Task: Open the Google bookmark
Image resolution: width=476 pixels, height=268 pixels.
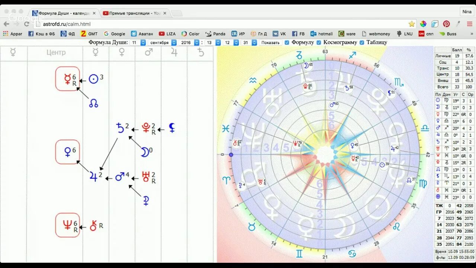Action: [115, 33]
